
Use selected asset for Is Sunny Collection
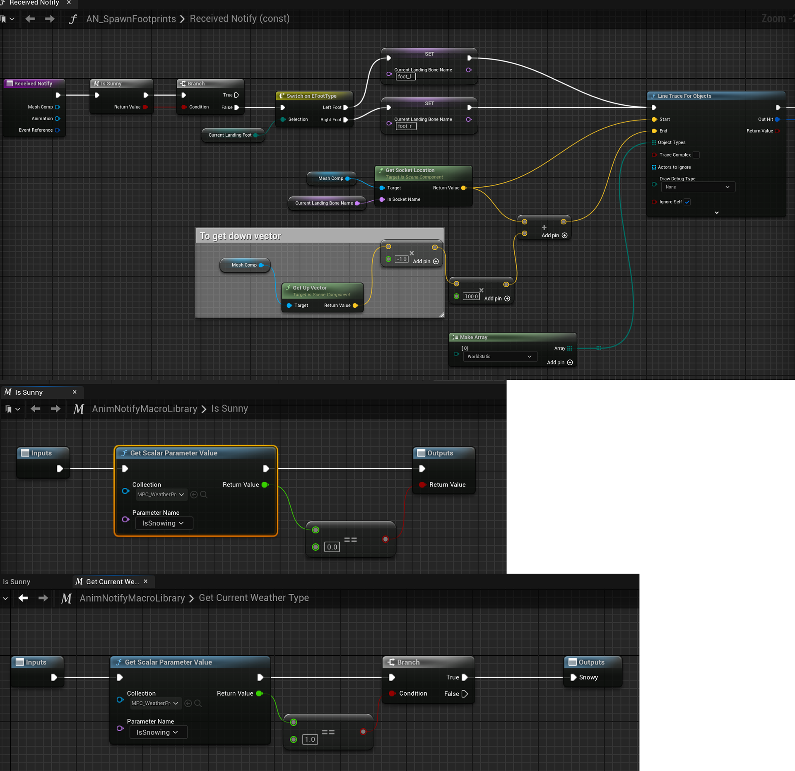click(194, 495)
